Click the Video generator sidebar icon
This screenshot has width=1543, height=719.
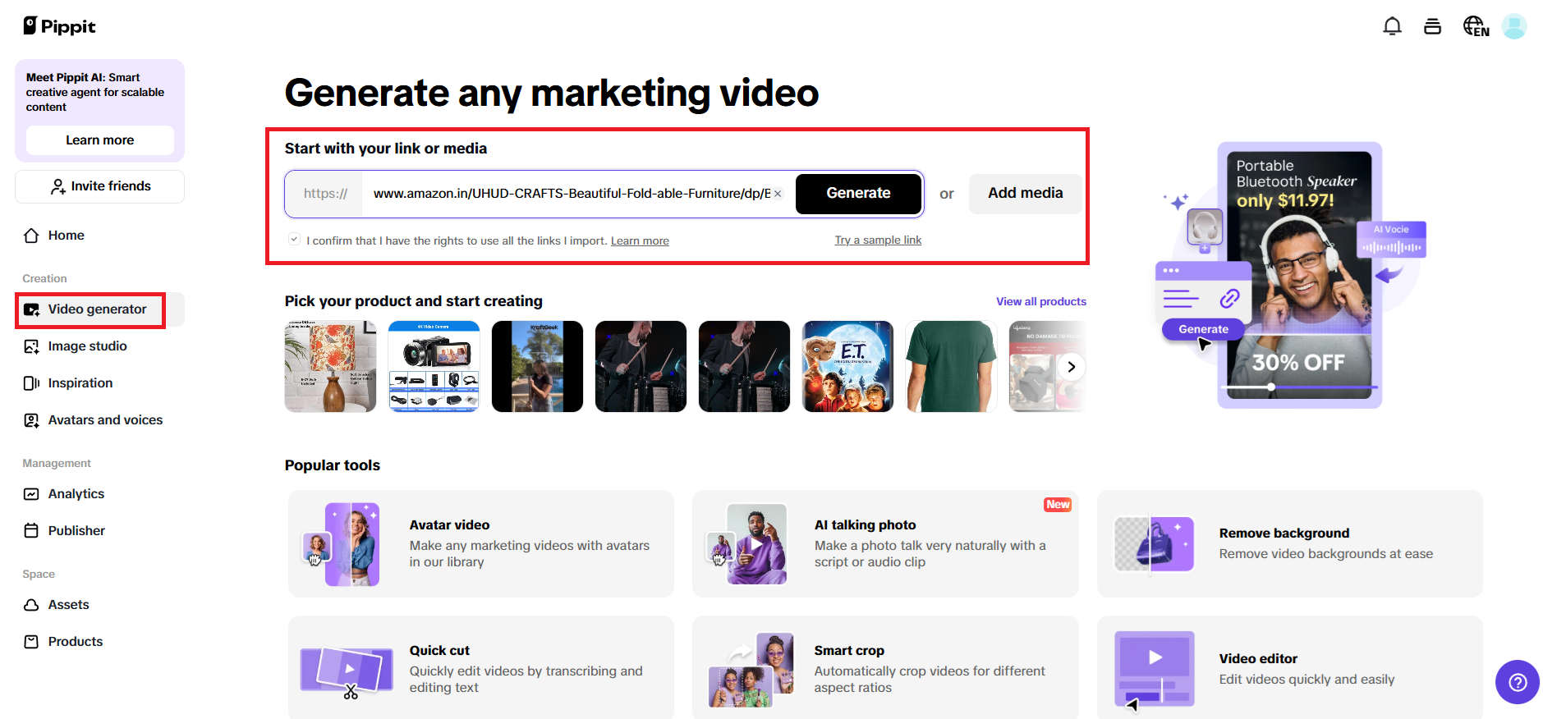(x=31, y=309)
